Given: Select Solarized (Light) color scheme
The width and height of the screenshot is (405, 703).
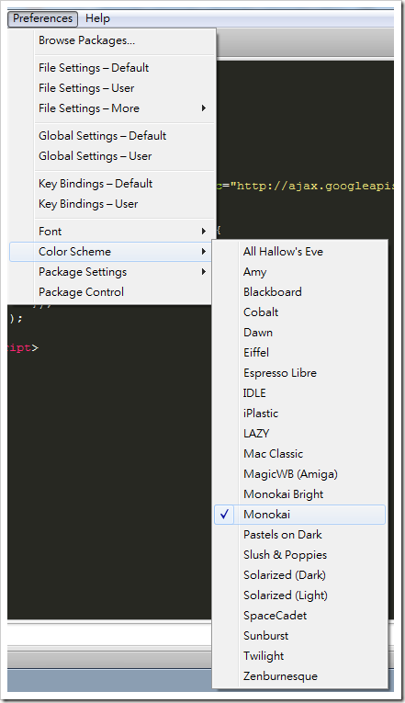Looking at the screenshot, I should [299, 595].
